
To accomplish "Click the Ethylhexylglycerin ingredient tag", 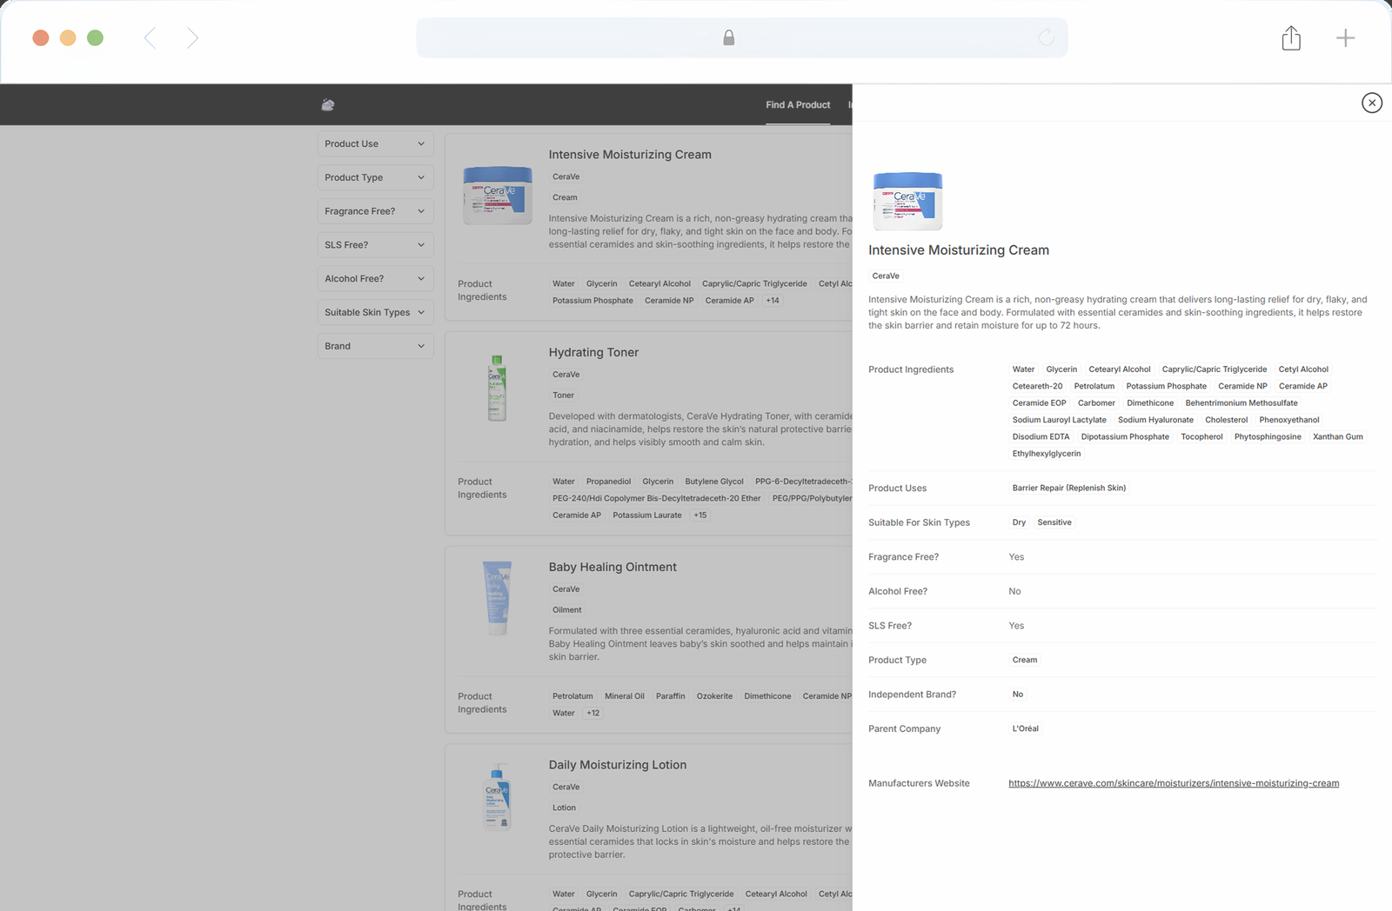I will 1047,454.
